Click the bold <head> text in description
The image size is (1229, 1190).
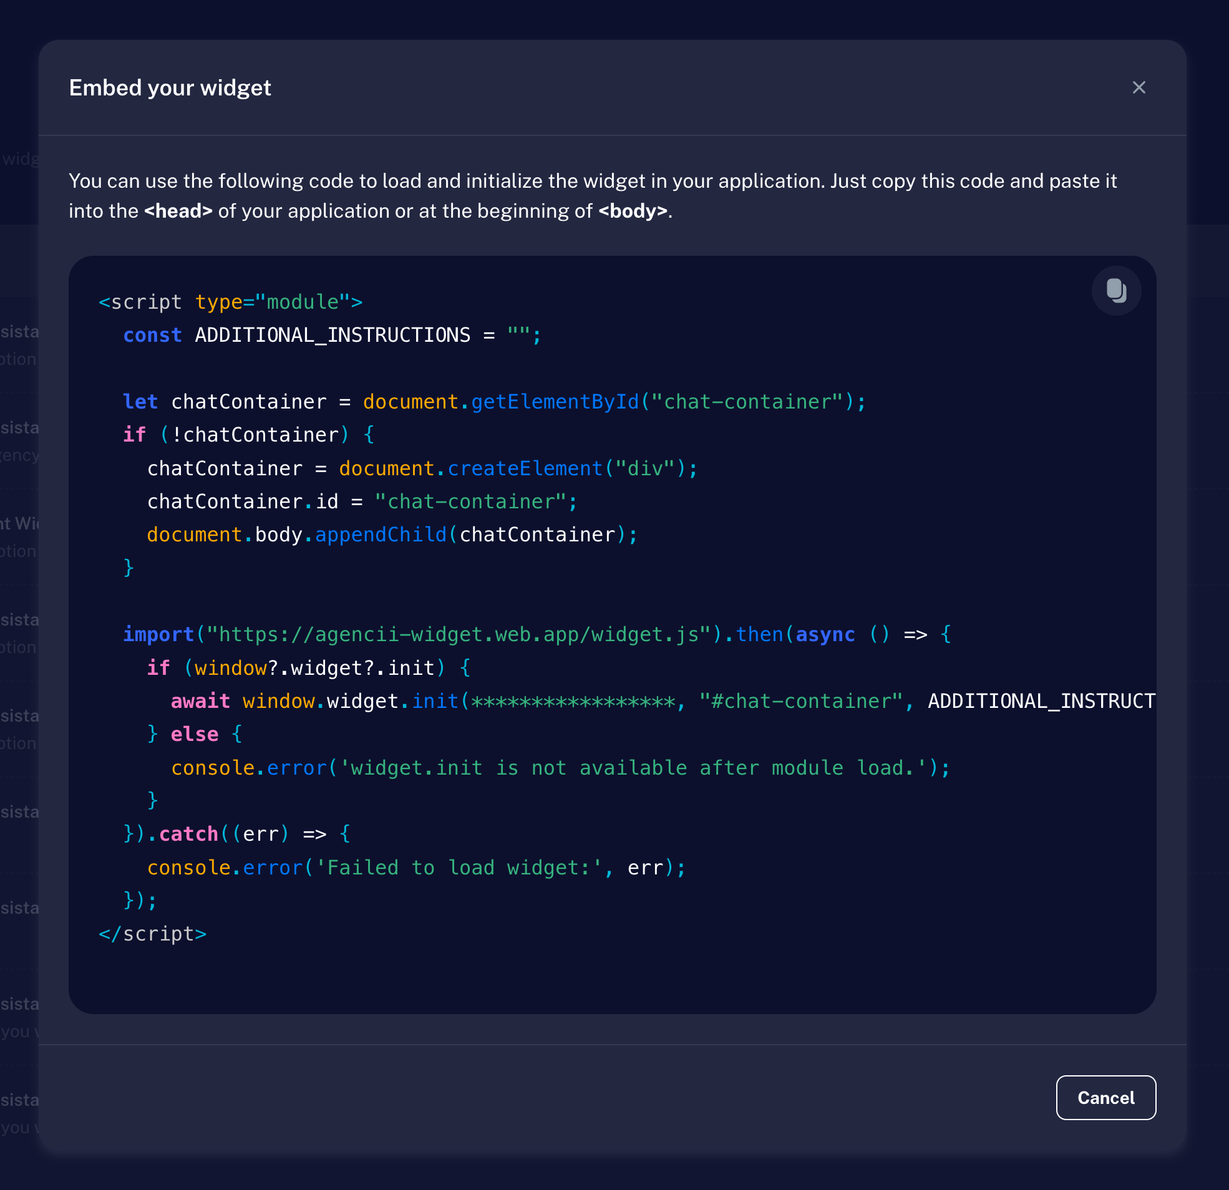(178, 211)
